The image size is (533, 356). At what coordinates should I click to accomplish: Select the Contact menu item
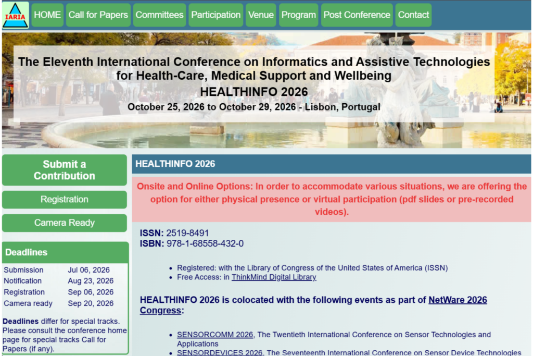[413, 15]
